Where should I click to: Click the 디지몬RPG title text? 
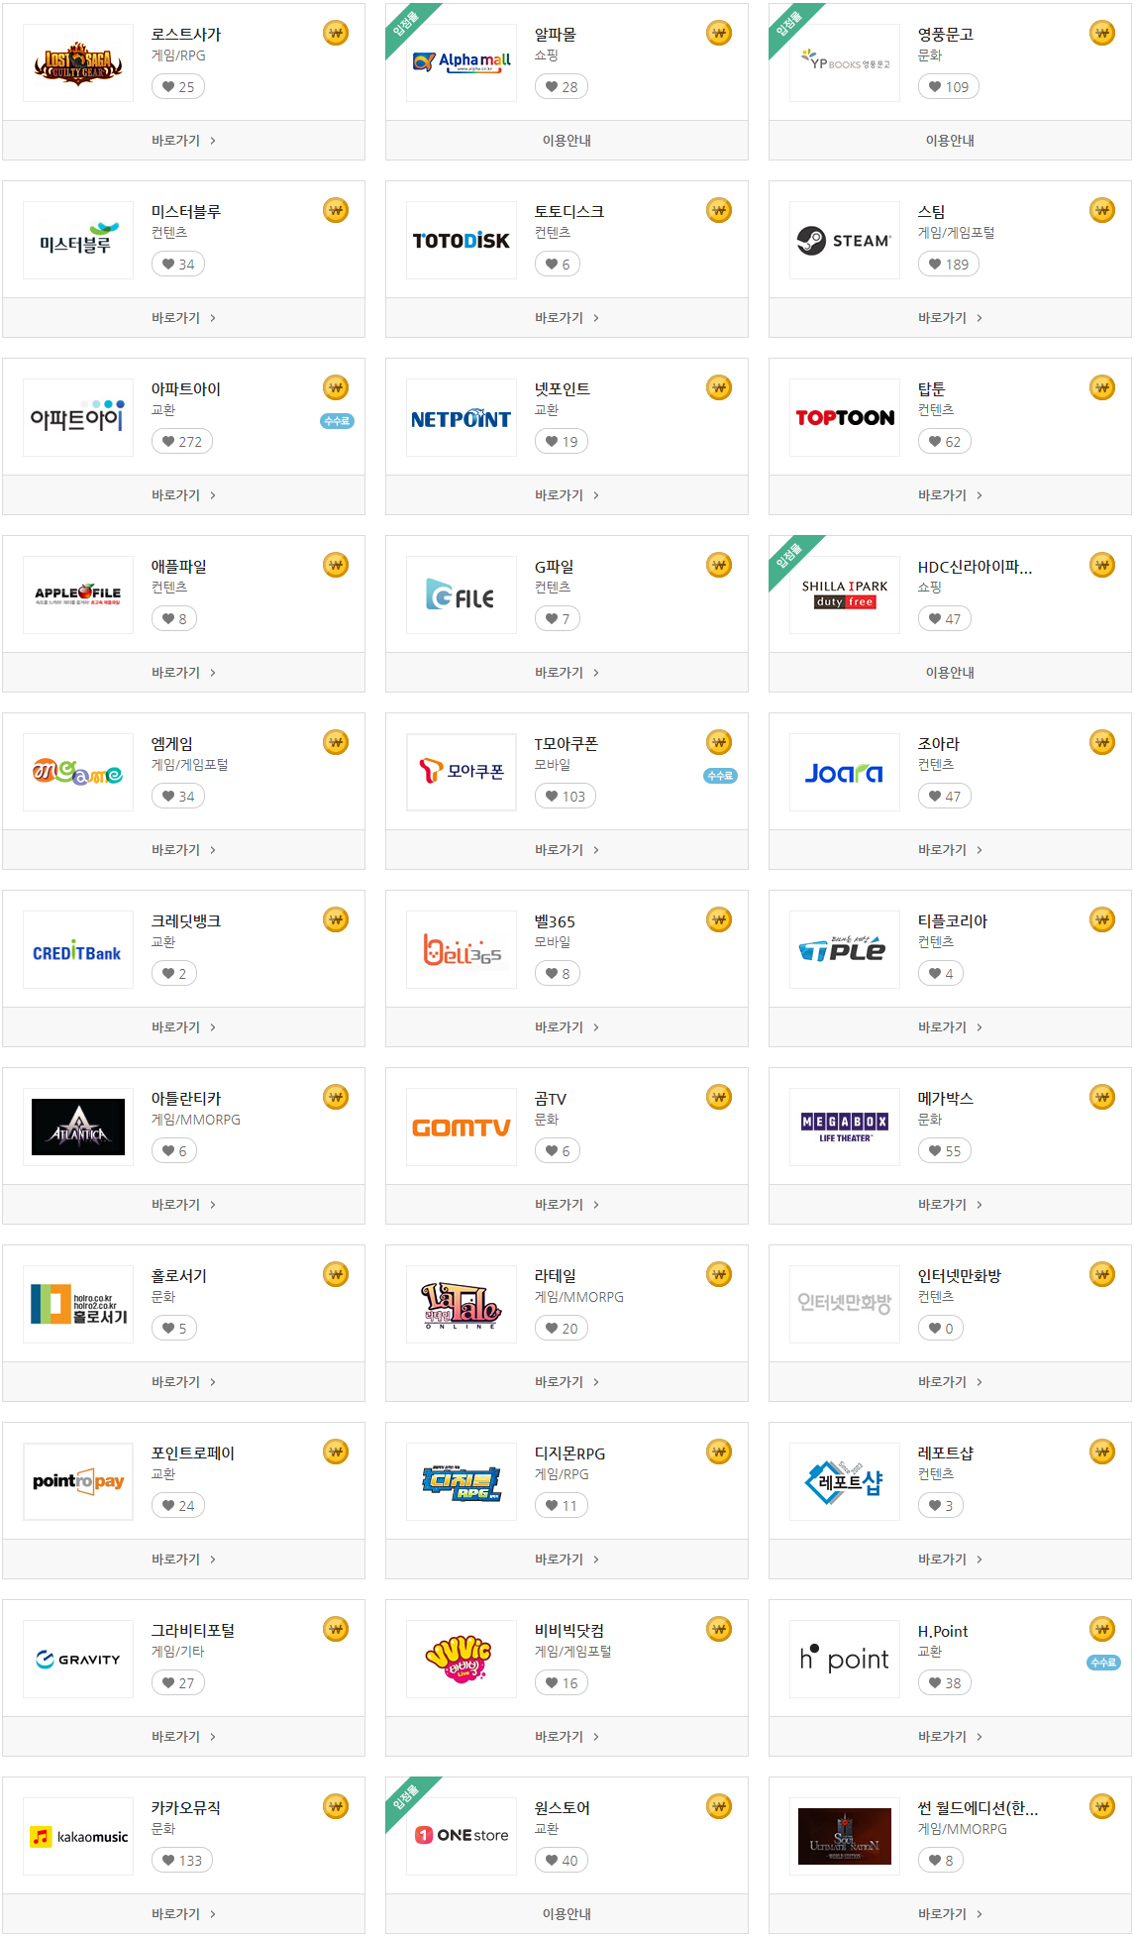(569, 1453)
